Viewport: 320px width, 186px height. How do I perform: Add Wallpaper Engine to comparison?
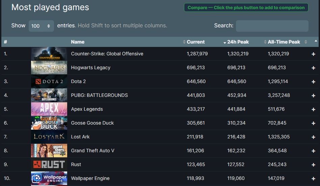click(x=313, y=179)
